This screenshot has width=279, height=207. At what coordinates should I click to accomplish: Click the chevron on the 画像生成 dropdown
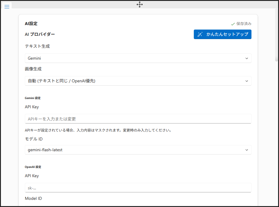tap(247, 81)
